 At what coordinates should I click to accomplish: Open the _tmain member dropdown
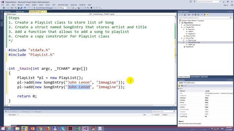[x=133, y=14]
